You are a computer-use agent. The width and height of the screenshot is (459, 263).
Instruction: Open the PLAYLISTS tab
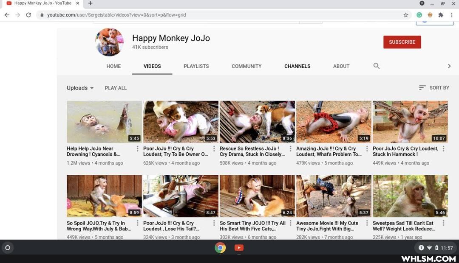point(196,66)
